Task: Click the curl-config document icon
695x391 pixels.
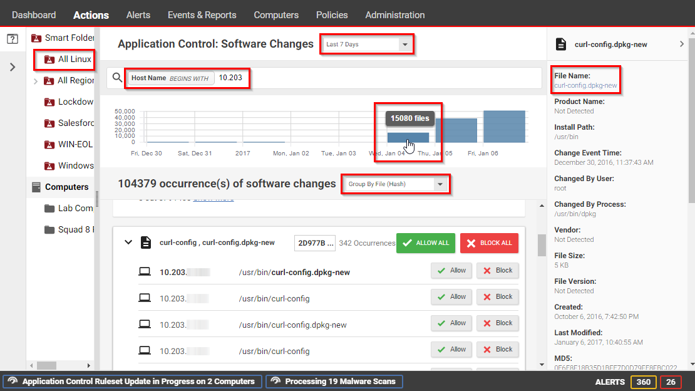Action: point(145,242)
